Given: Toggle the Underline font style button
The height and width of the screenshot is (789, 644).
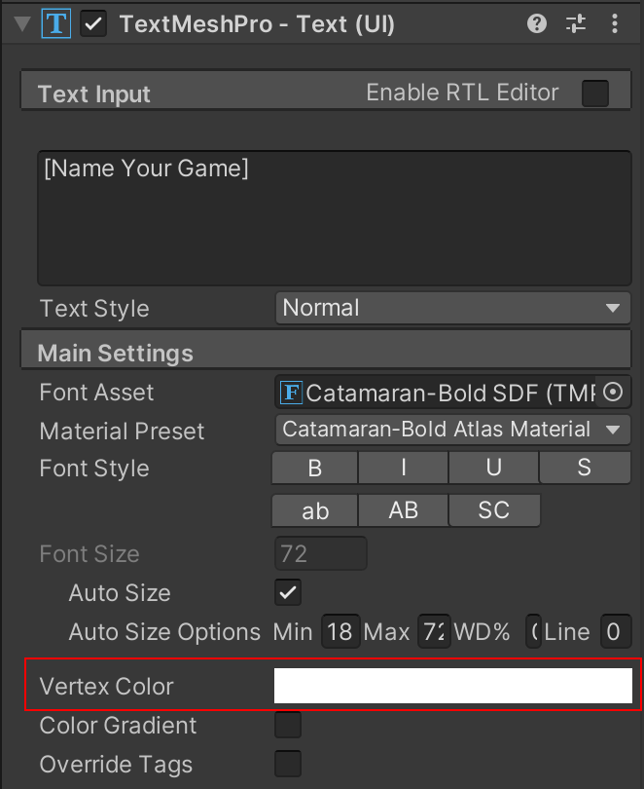Looking at the screenshot, I should [x=493, y=469].
